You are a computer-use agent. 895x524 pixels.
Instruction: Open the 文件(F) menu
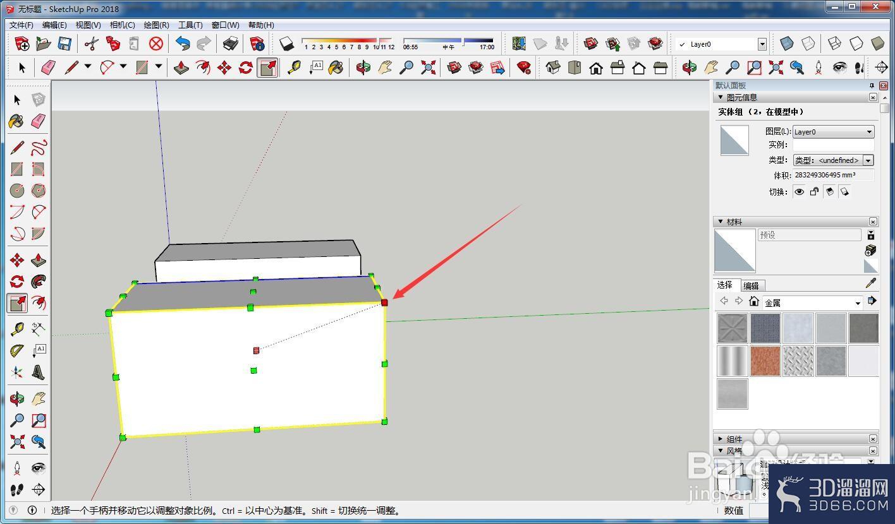(x=21, y=25)
